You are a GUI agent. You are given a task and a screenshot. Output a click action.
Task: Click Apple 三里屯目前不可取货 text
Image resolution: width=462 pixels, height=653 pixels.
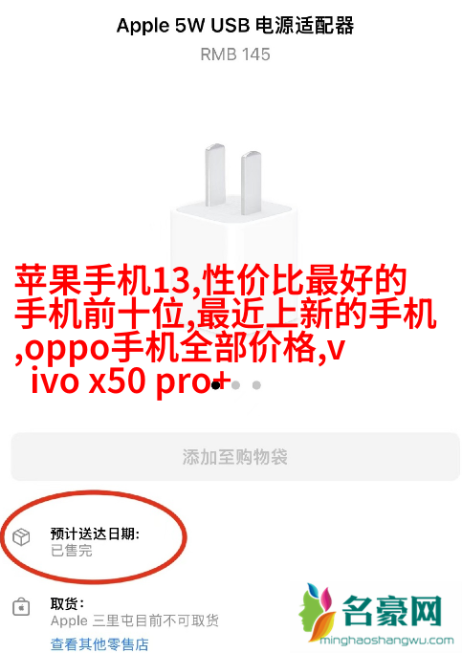(135, 620)
